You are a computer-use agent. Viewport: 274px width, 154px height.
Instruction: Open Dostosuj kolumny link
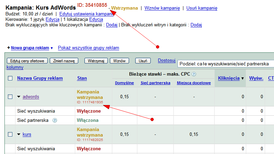167,61
